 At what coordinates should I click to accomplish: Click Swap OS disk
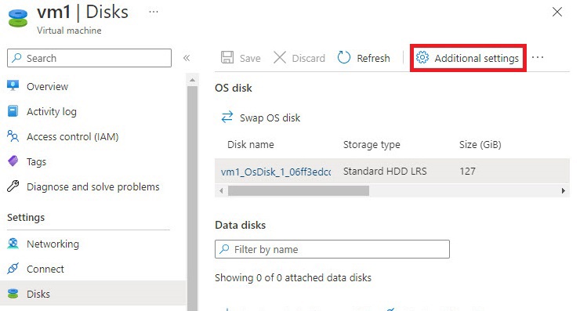pos(270,118)
